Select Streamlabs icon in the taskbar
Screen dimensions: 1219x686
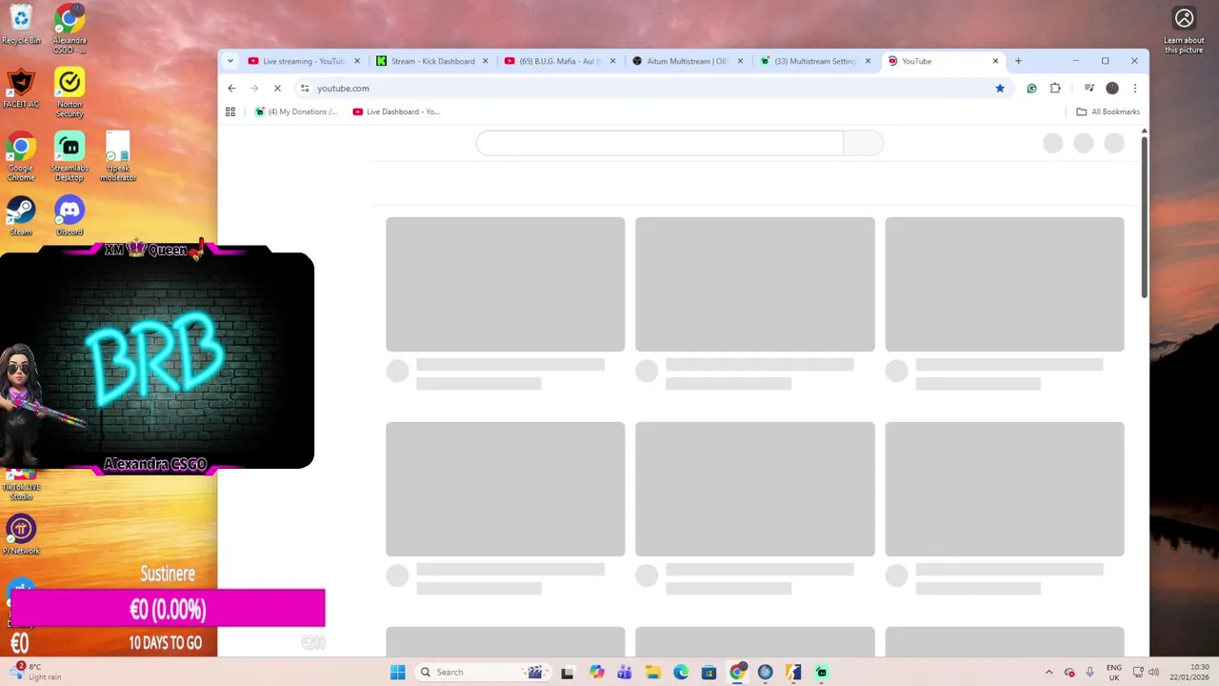click(821, 672)
